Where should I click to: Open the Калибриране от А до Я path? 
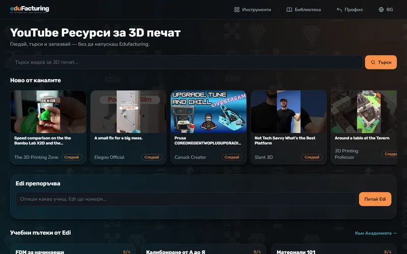pyautogui.click(x=203, y=249)
